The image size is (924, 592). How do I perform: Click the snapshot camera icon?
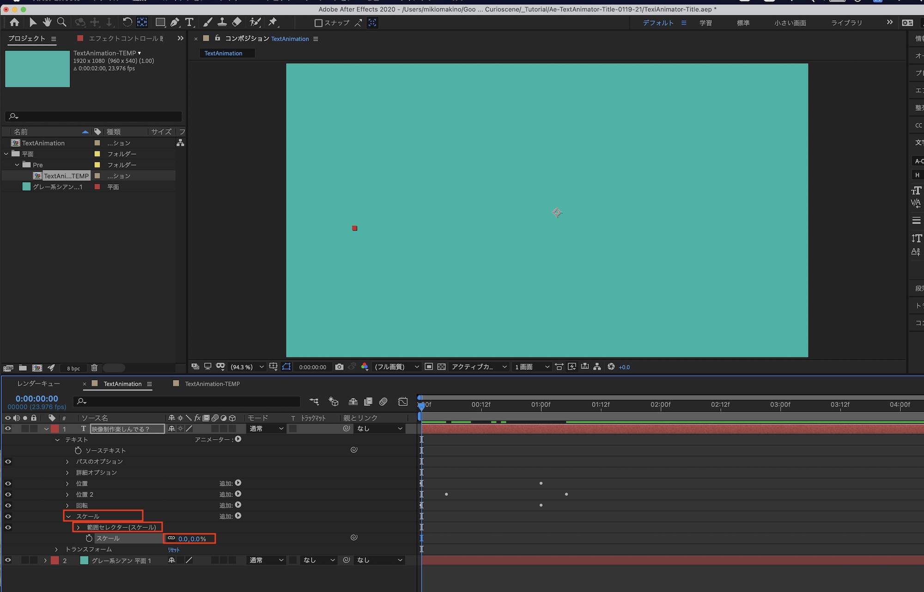point(339,367)
